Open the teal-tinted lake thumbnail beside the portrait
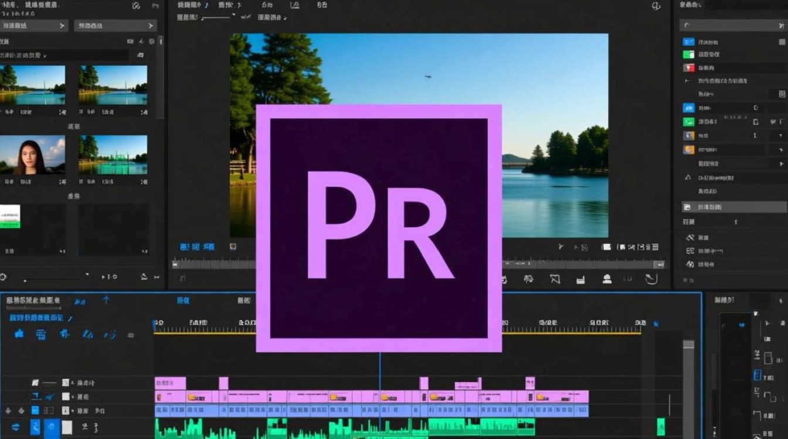 [x=113, y=155]
